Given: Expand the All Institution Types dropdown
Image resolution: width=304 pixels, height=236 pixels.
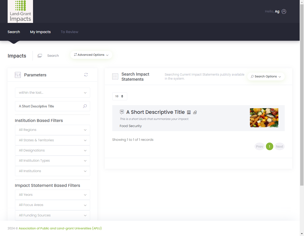Looking at the screenshot, I should click(x=53, y=161).
